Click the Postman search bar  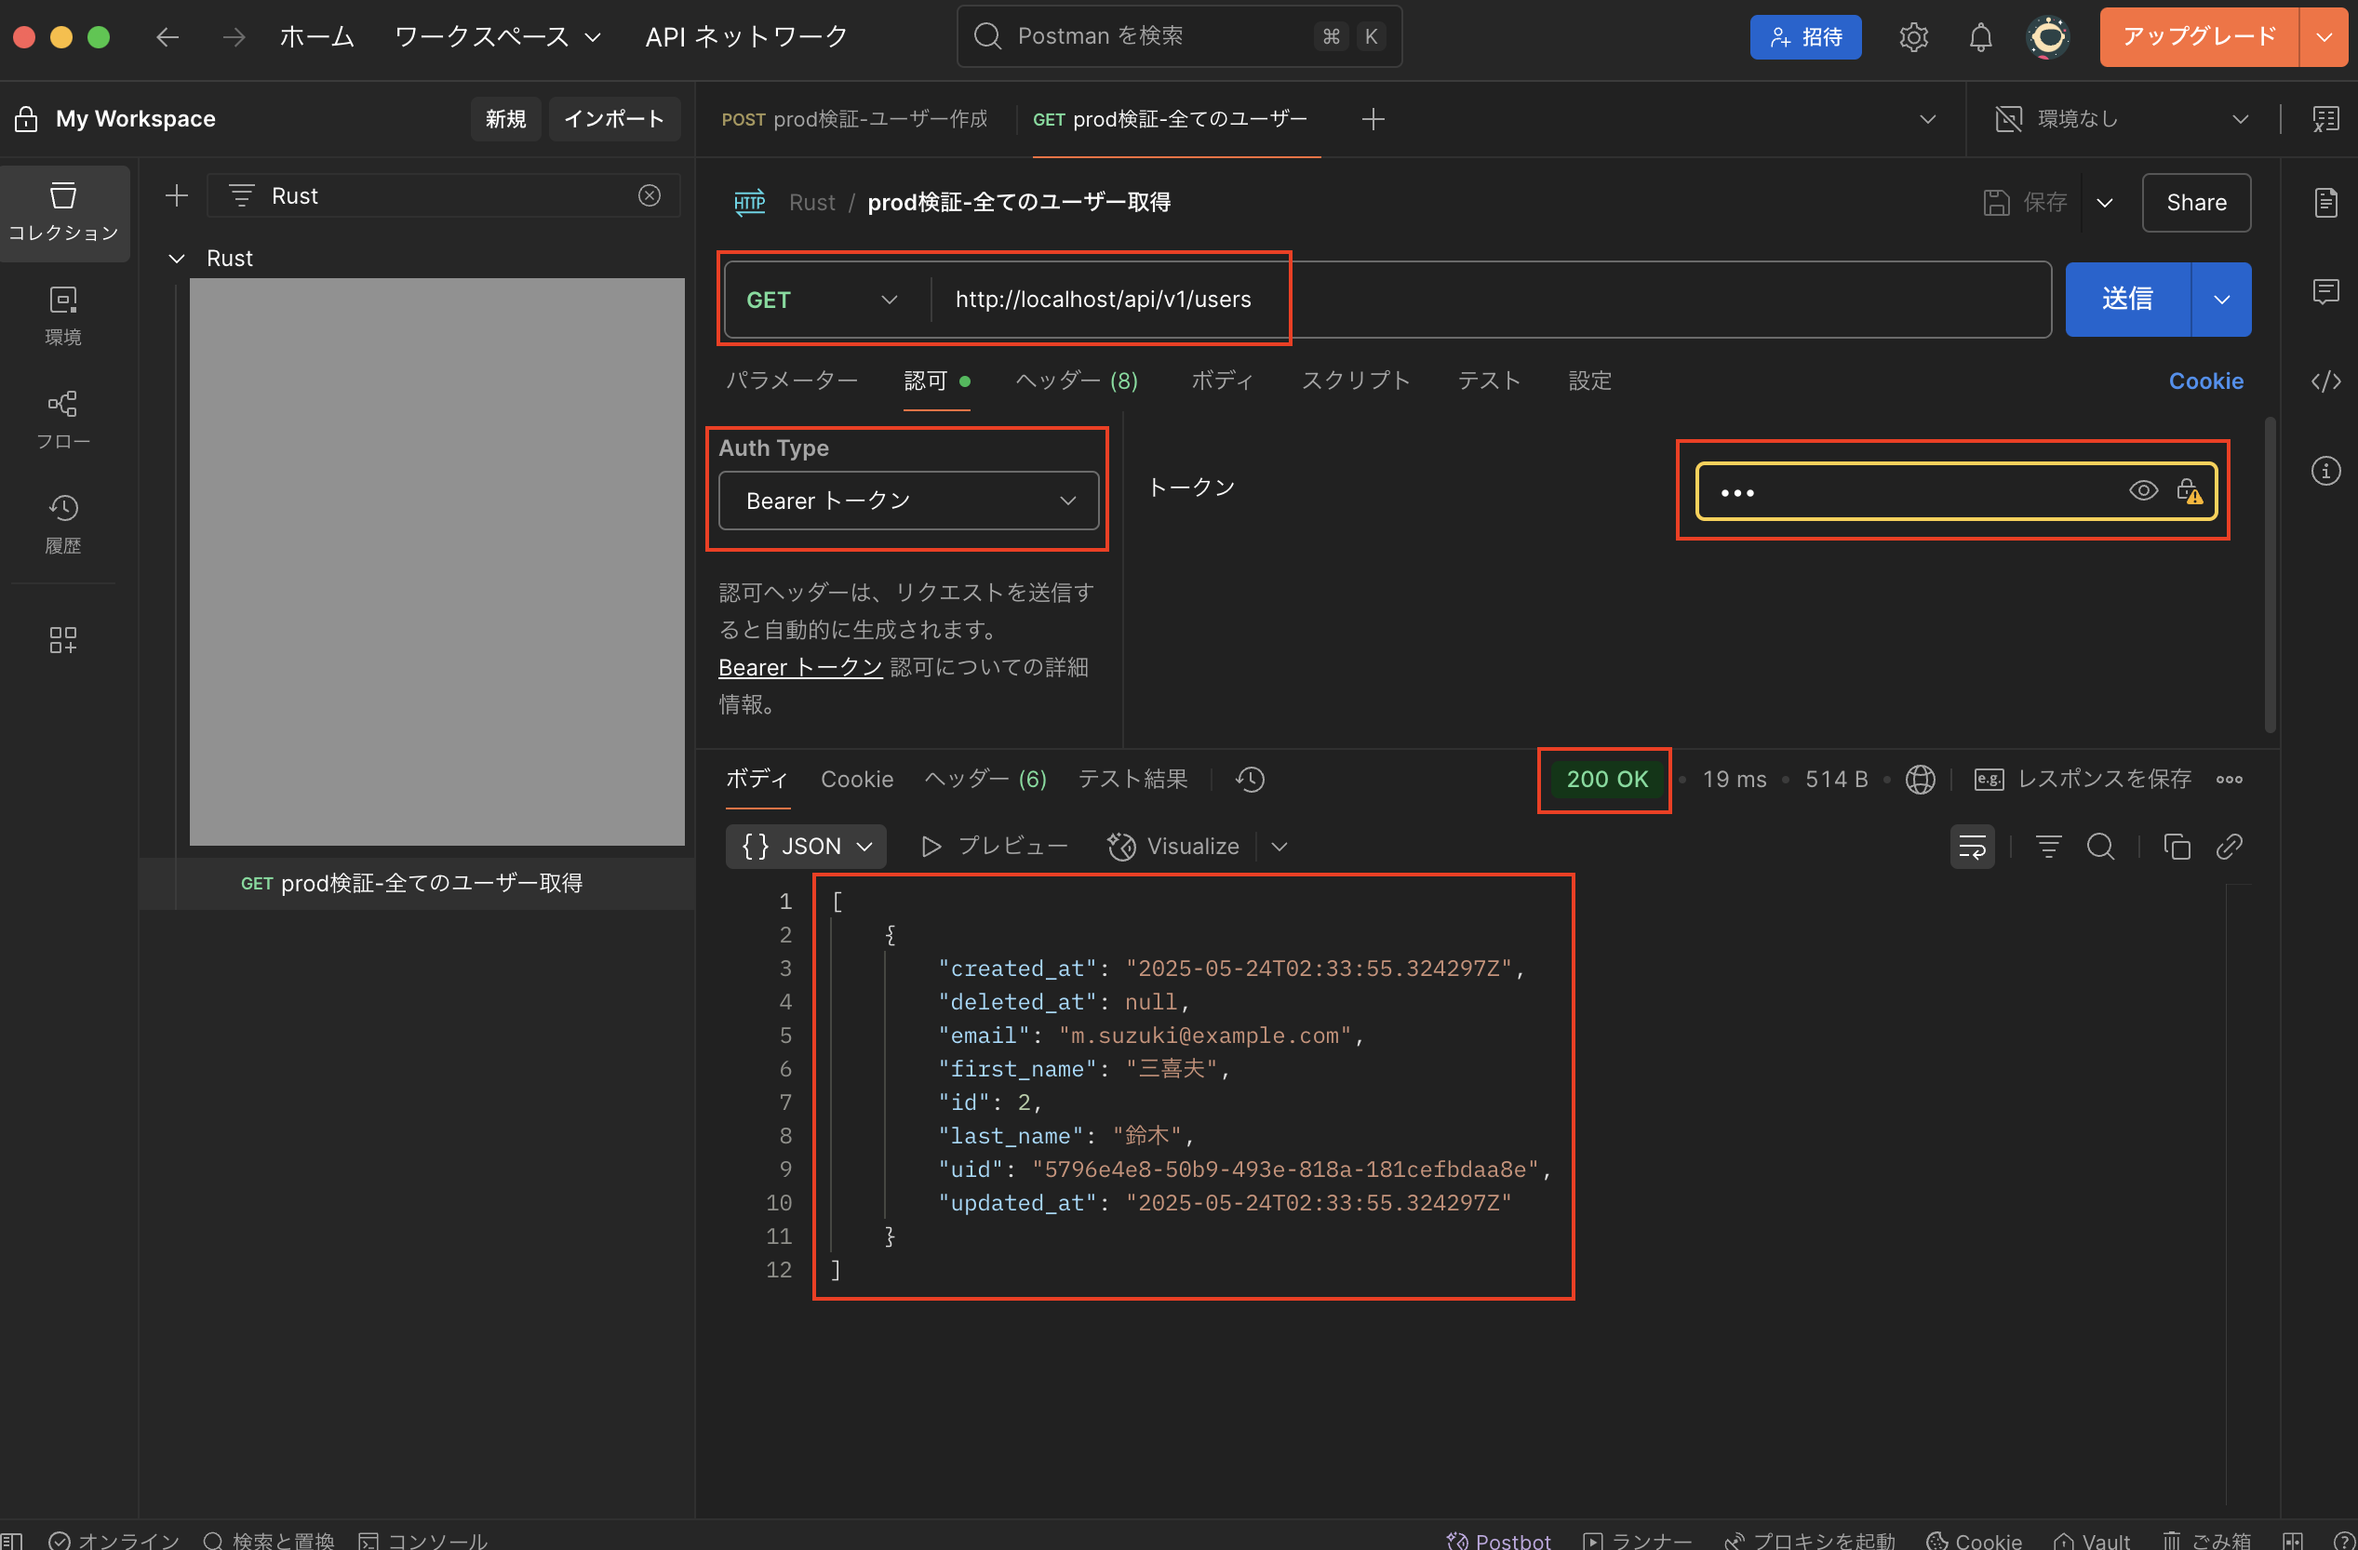point(1179,36)
